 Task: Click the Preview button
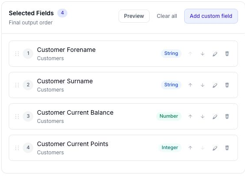tap(134, 16)
